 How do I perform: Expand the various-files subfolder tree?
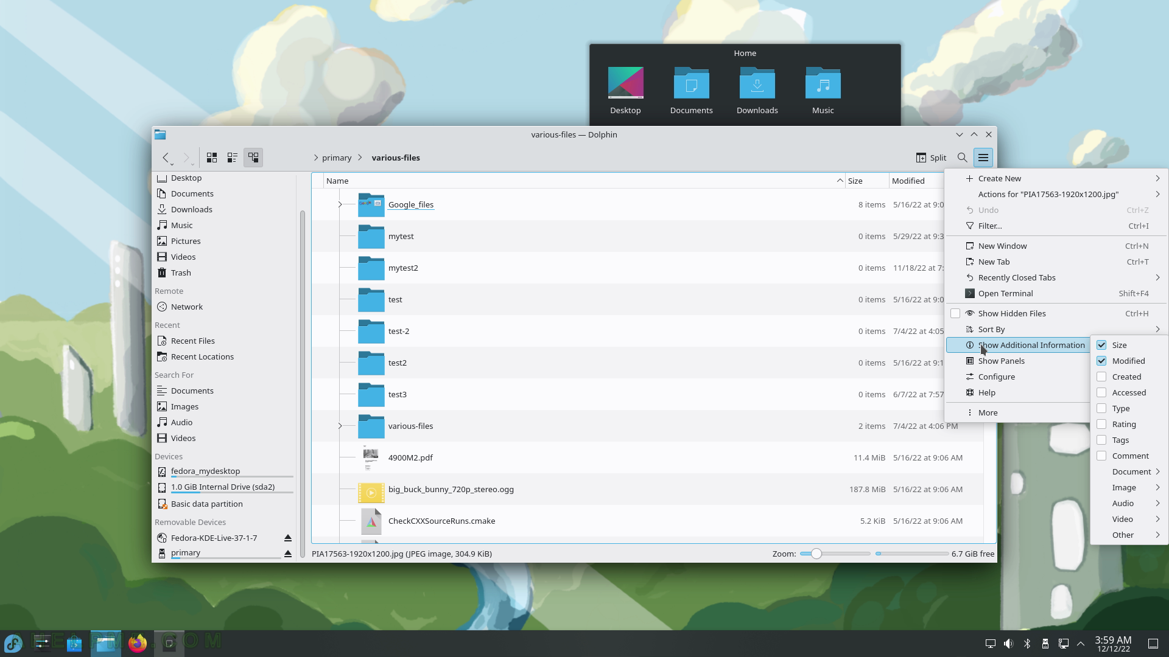tap(340, 426)
